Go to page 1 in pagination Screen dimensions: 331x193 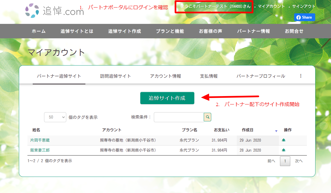[x=285, y=161]
